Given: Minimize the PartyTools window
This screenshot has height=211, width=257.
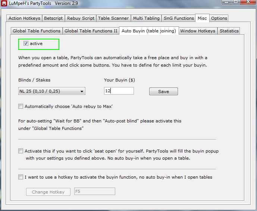Looking at the screenshot, I should [x=227, y=2].
